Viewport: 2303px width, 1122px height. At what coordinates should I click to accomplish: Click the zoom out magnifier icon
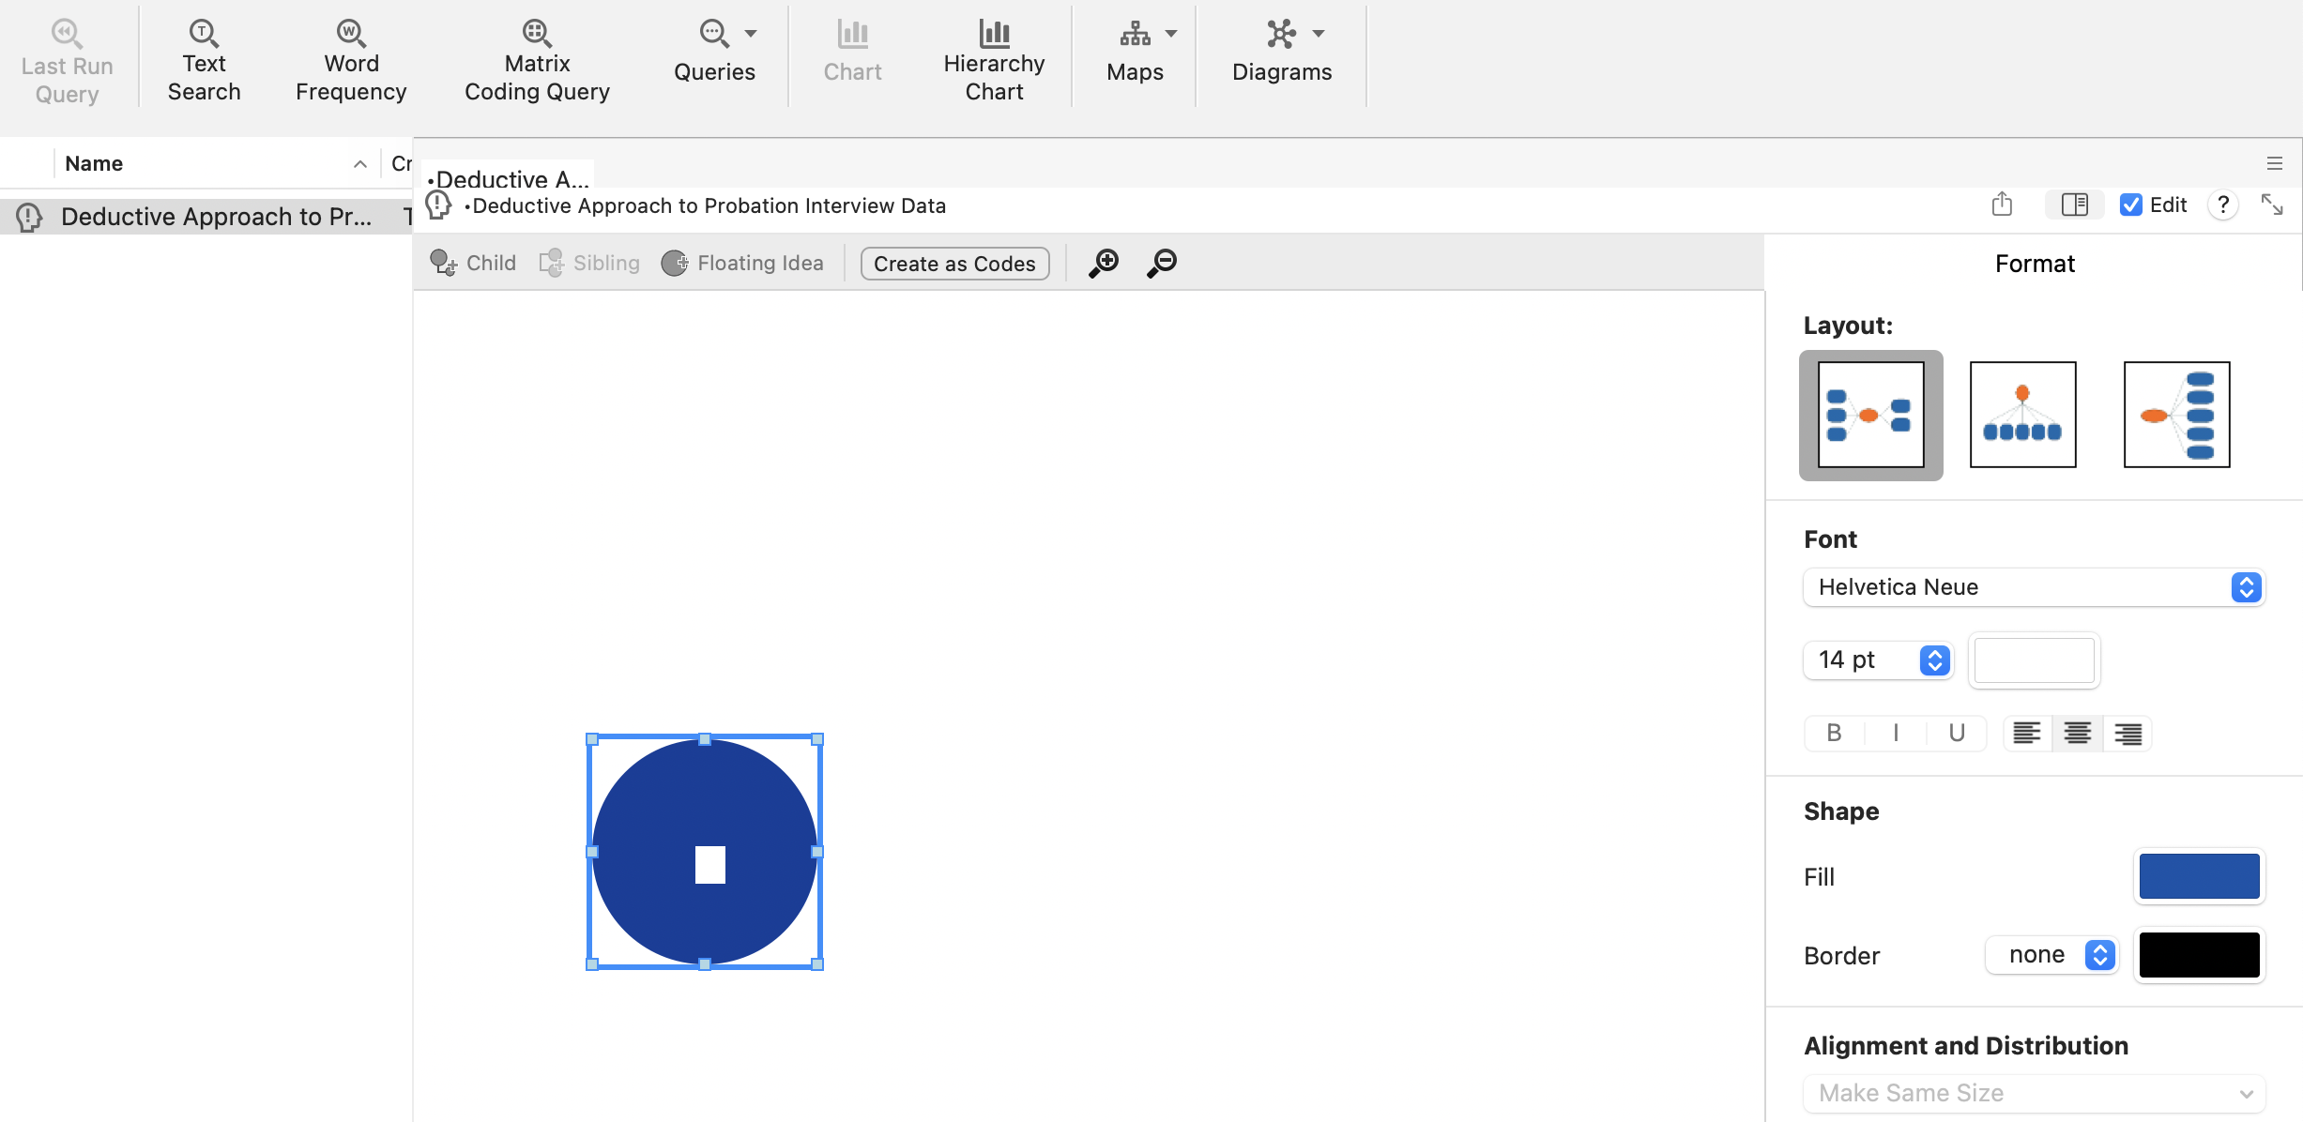1162,263
